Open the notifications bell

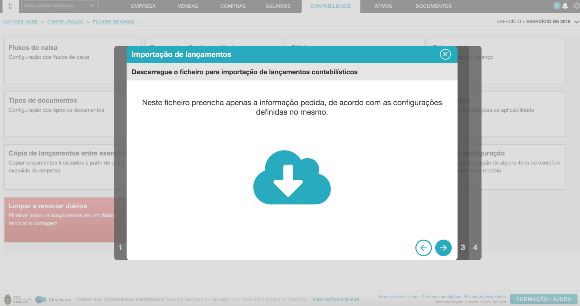pos(565,6)
